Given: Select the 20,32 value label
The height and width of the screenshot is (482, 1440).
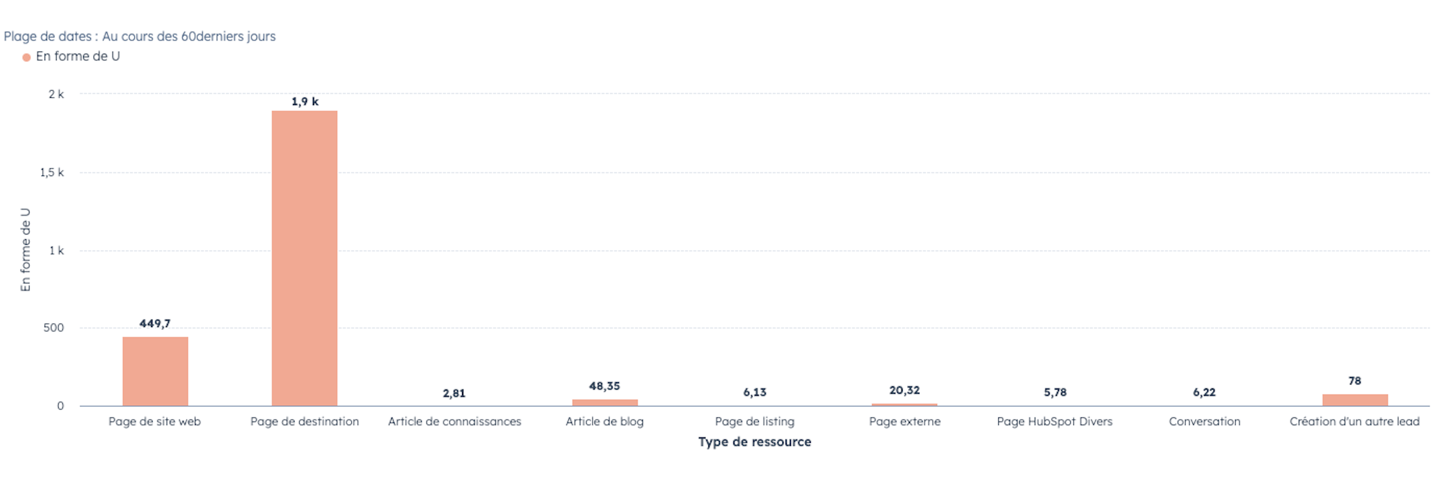Looking at the screenshot, I should (x=904, y=390).
